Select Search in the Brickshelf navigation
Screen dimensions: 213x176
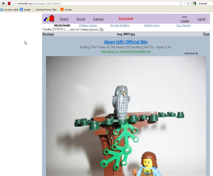click(64, 19)
